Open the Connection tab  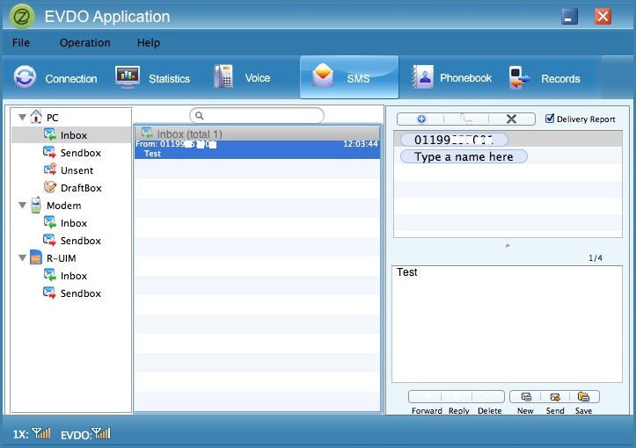(x=55, y=77)
